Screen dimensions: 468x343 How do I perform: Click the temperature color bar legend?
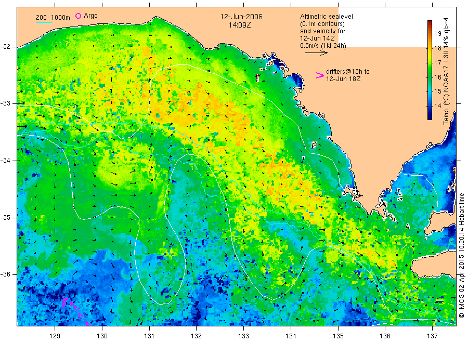coord(430,70)
